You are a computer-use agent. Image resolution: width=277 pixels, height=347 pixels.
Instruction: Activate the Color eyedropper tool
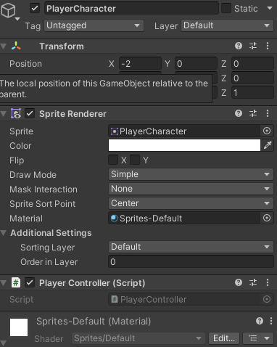[x=268, y=145]
